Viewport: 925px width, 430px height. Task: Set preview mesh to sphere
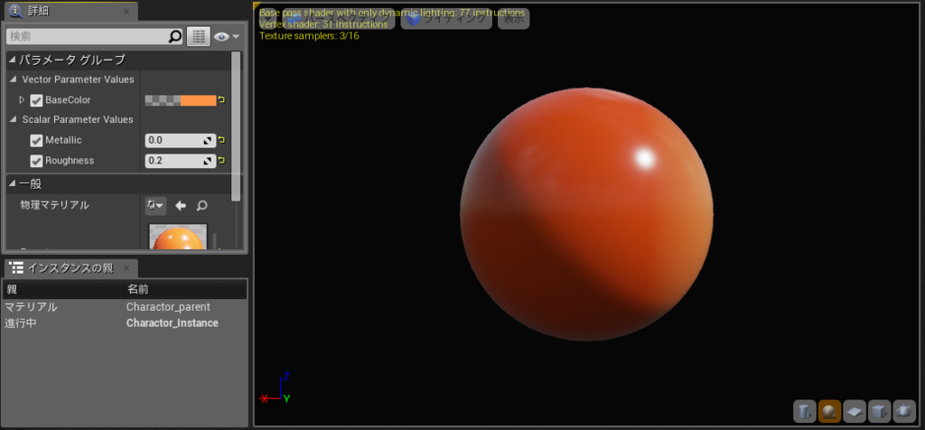(829, 412)
